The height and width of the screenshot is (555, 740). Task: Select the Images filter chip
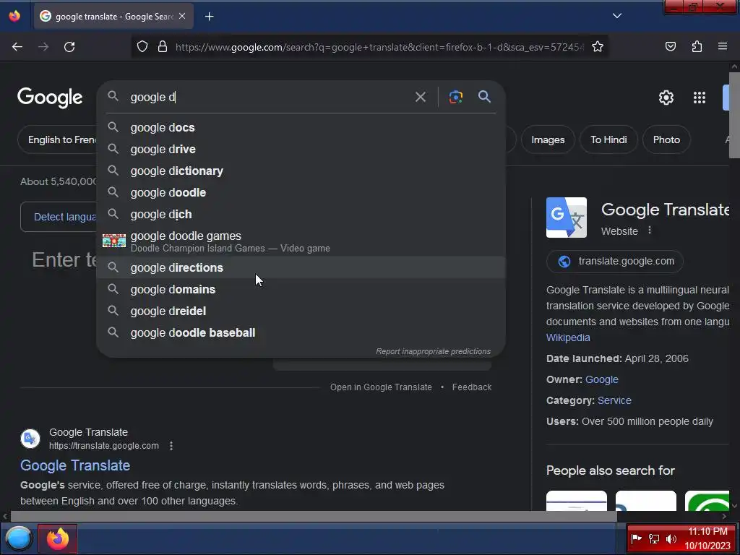[x=548, y=139]
